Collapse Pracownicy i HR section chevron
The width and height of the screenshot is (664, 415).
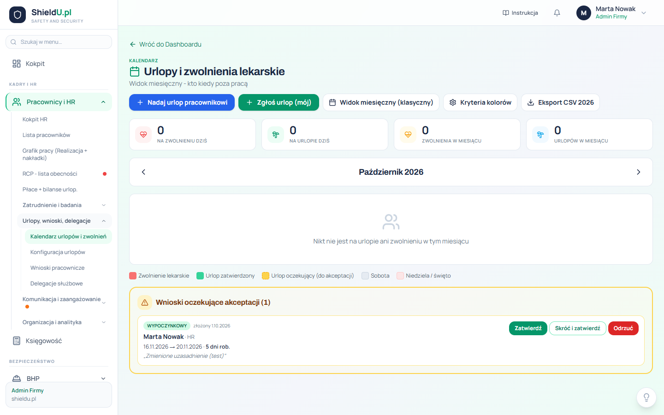[x=103, y=102]
